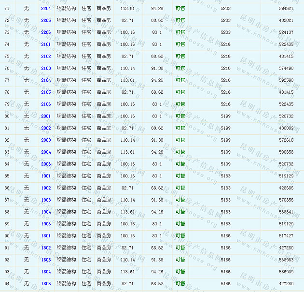Viewport: 304px width, 292px height.
Task: Select room 1804 link
Action: coord(46,272)
